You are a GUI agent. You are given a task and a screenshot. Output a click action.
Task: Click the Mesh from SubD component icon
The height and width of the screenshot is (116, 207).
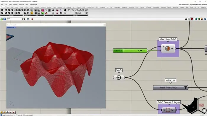(x=167, y=48)
